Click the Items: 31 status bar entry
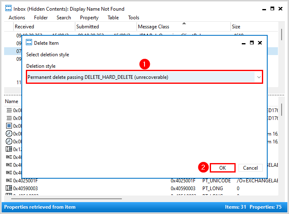289x214 pixels. tap(235, 207)
